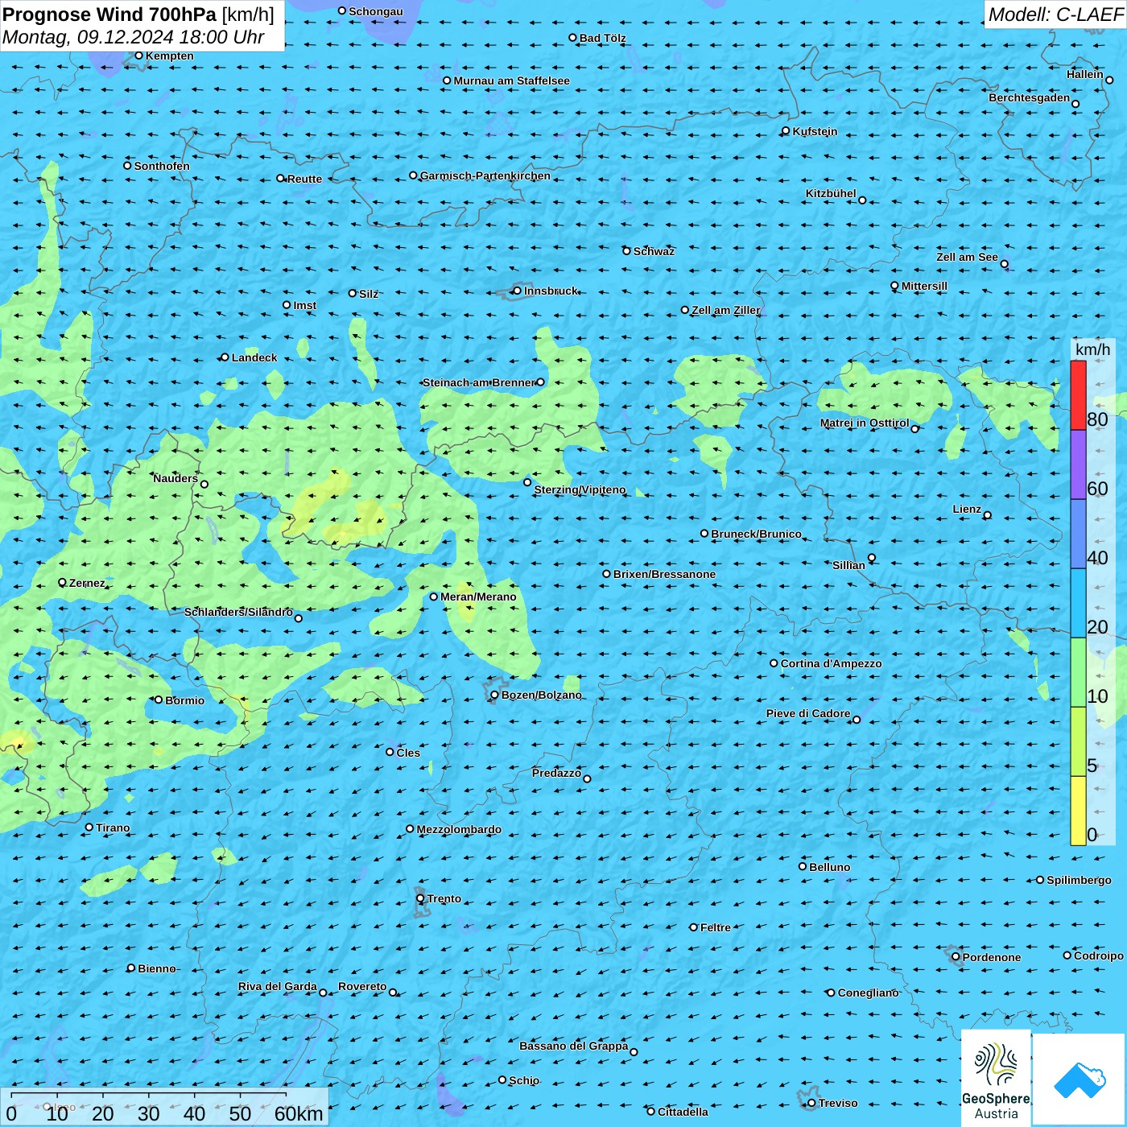1127x1127 pixels.
Task: Click the Kufstein location marker
Action: click(x=786, y=130)
